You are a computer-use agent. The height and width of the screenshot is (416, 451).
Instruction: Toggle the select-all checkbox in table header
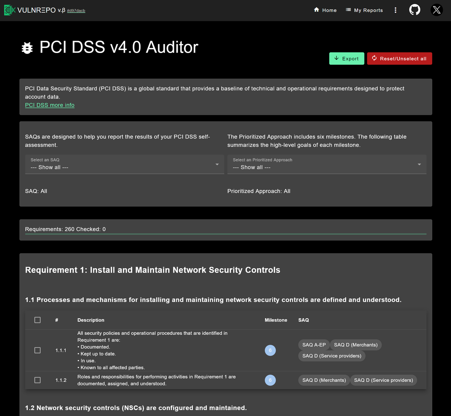(38, 320)
